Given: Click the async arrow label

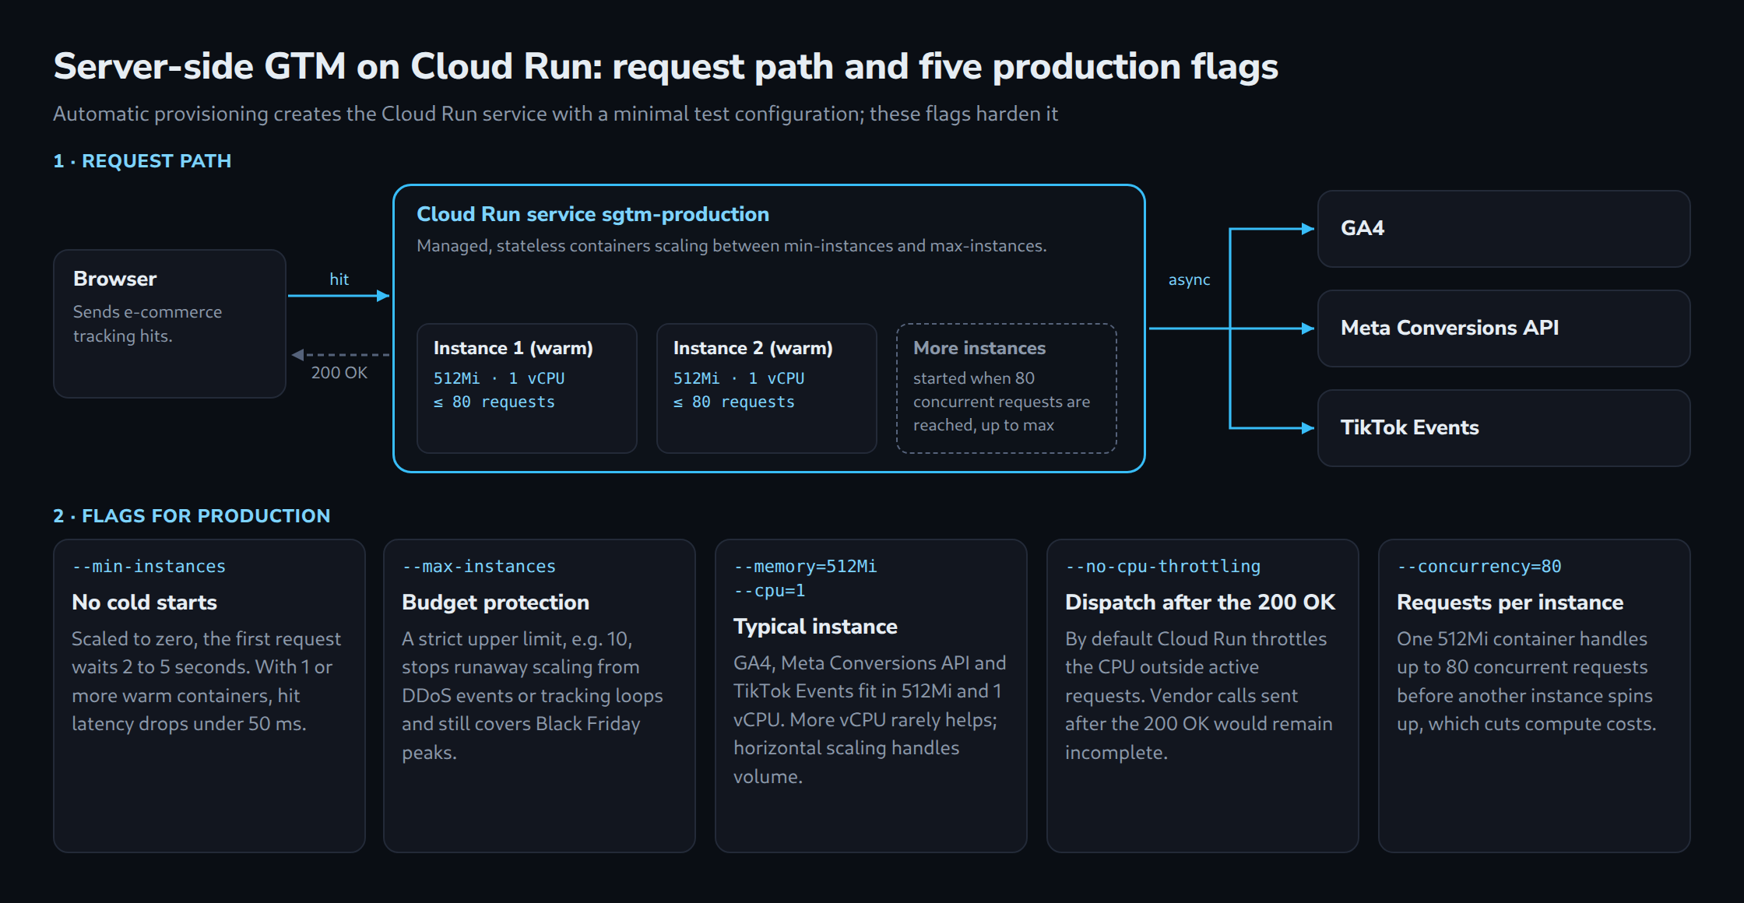Looking at the screenshot, I should (1190, 280).
